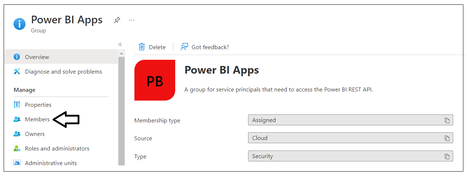Screen dimensions: 467x176
Task: Click the Owners people icon
Action: 17,134
